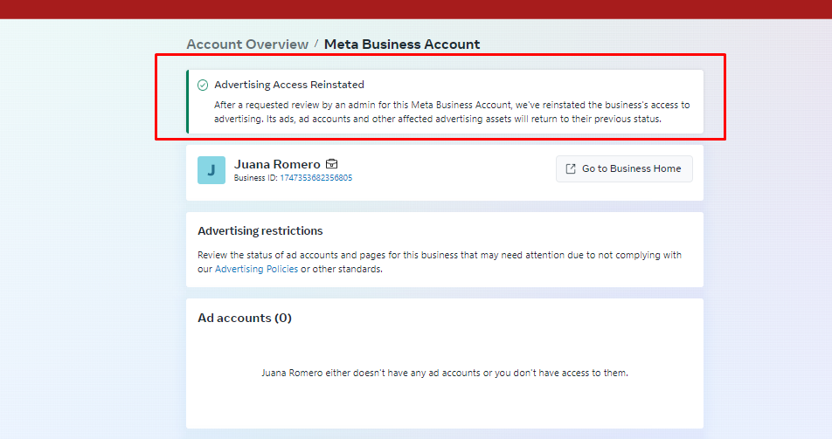Click the business storefront icon beside Juana Romero
This screenshot has height=439, width=832.
click(x=331, y=164)
